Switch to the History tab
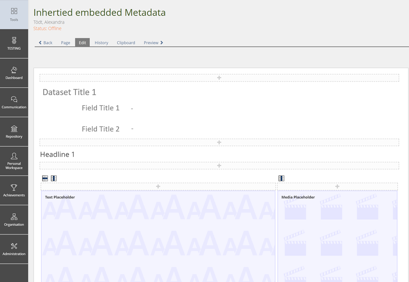 pyautogui.click(x=101, y=43)
